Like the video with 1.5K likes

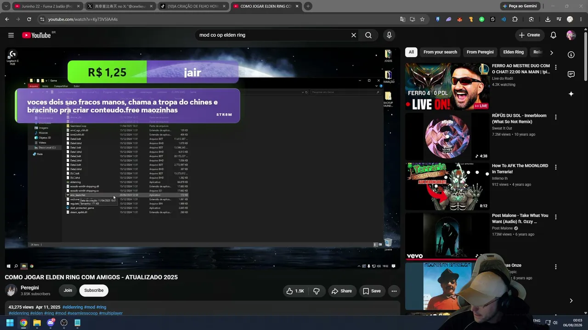click(295, 291)
